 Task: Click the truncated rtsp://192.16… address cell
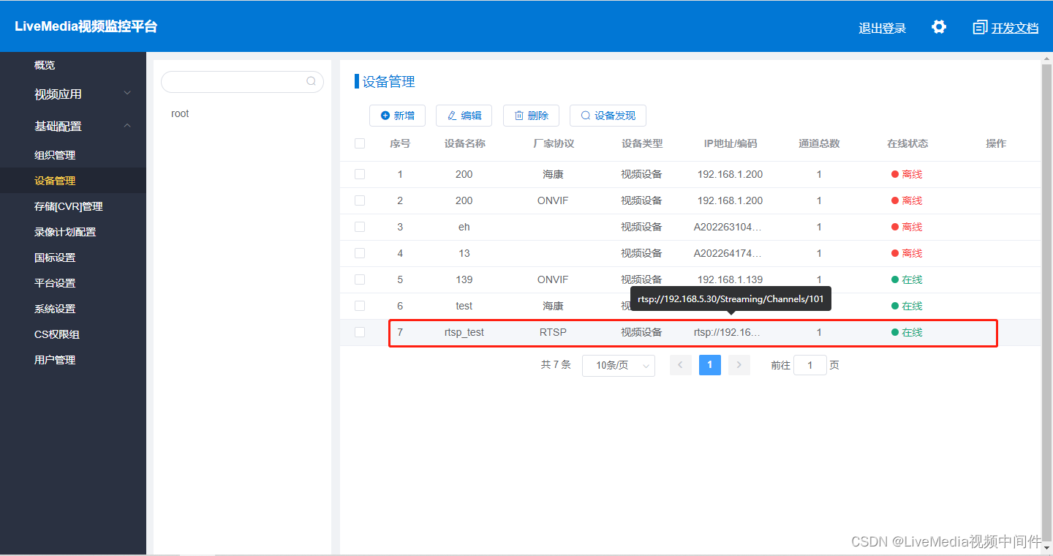[727, 332]
